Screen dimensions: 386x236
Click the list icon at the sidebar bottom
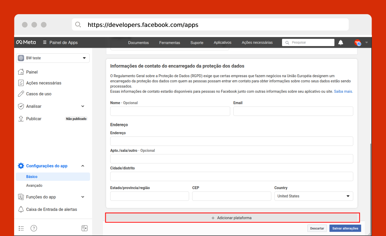[21, 228]
